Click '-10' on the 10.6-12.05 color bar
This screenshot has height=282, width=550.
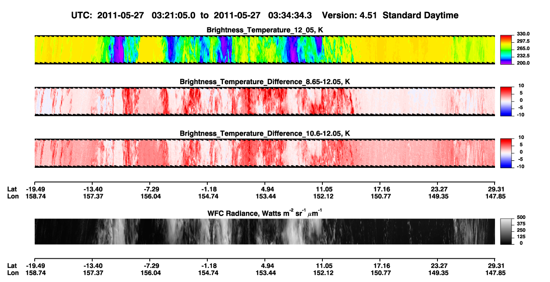pos(520,167)
